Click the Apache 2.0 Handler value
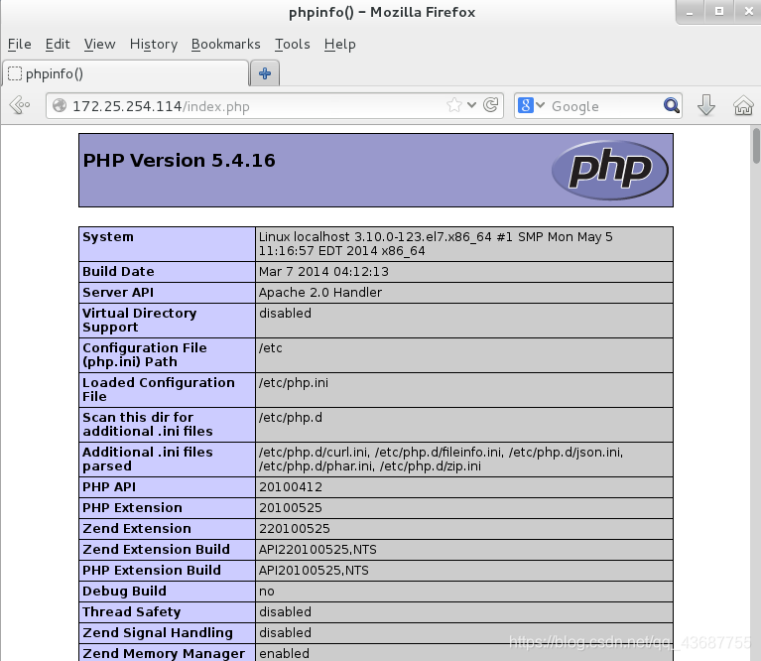This screenshot has height=661, width=761. pos(320,292)
